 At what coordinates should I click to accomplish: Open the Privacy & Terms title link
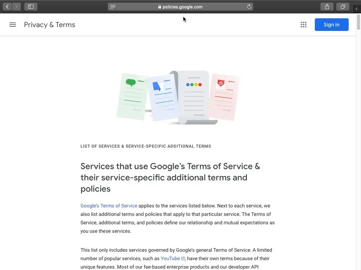pyautogui.click(x=49, y=25)
